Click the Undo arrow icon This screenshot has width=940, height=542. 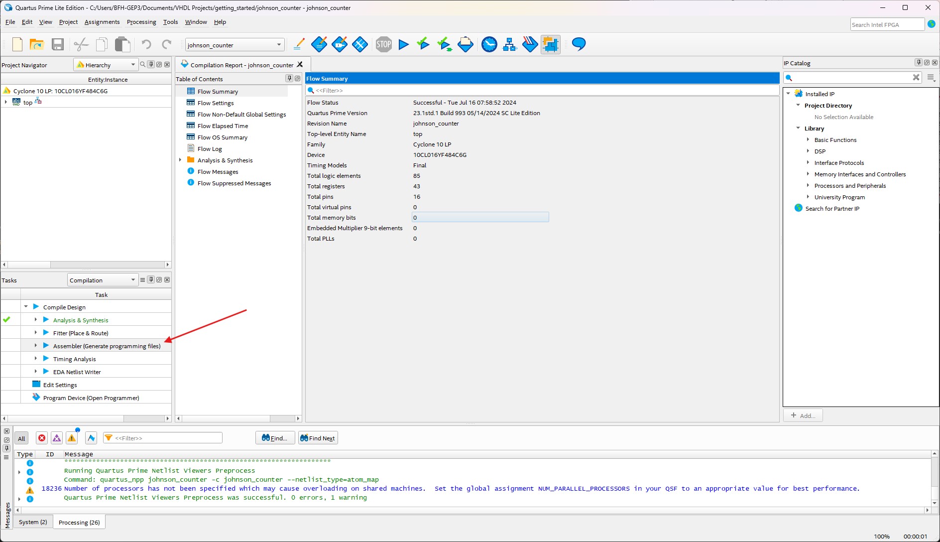click(146, 45)
